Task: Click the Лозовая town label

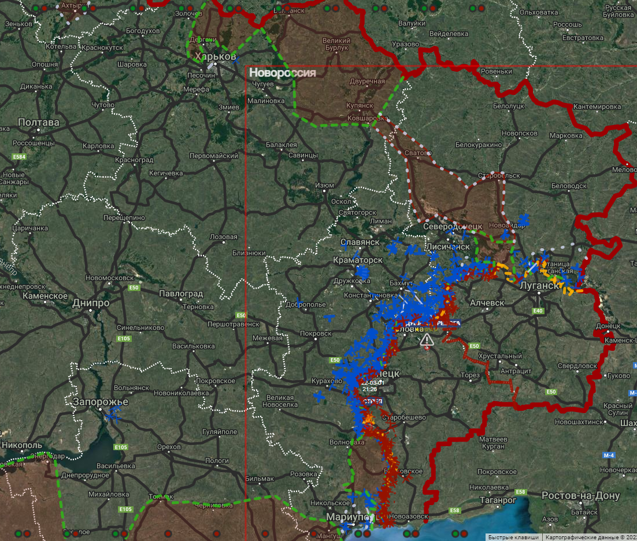Action: 224,237
